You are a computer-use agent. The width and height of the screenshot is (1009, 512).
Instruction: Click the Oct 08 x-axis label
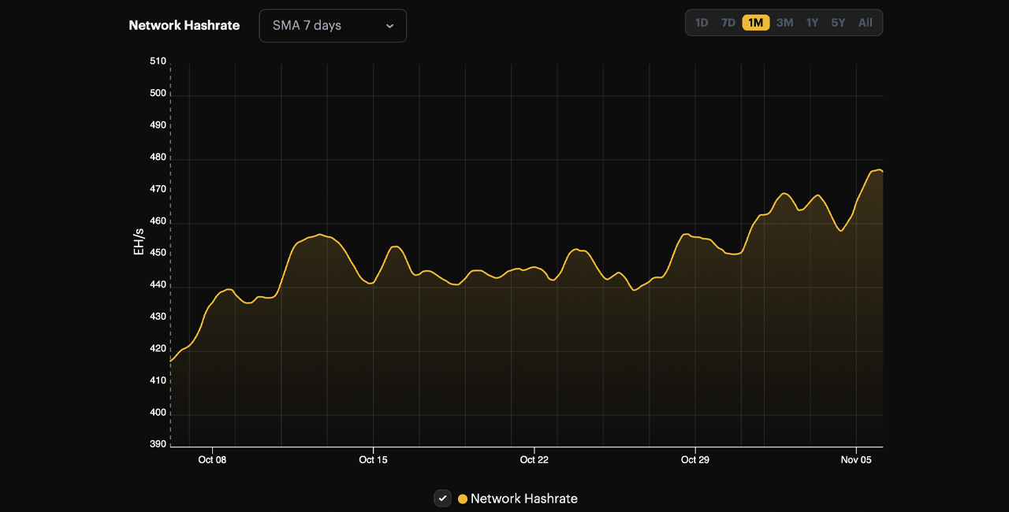[212, 460]
